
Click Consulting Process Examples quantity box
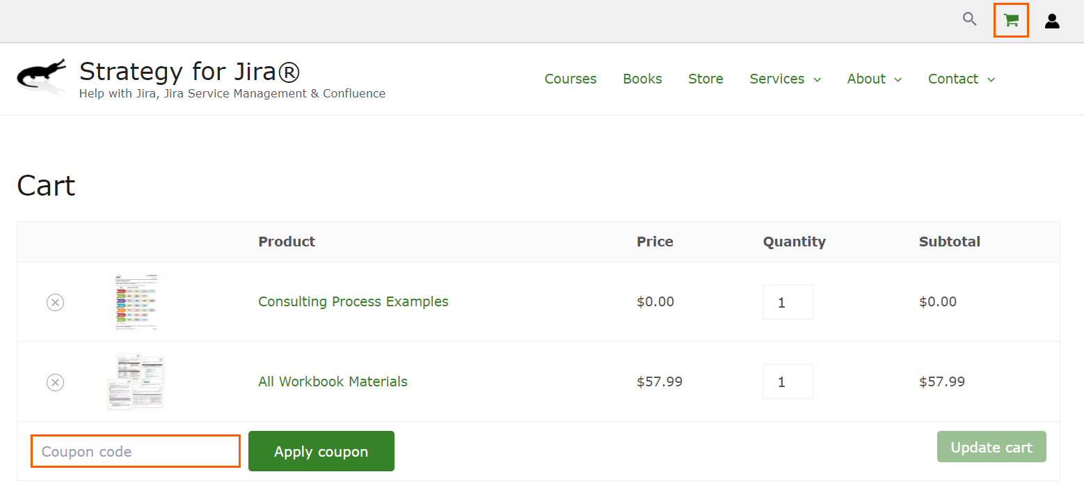point(788,302)
